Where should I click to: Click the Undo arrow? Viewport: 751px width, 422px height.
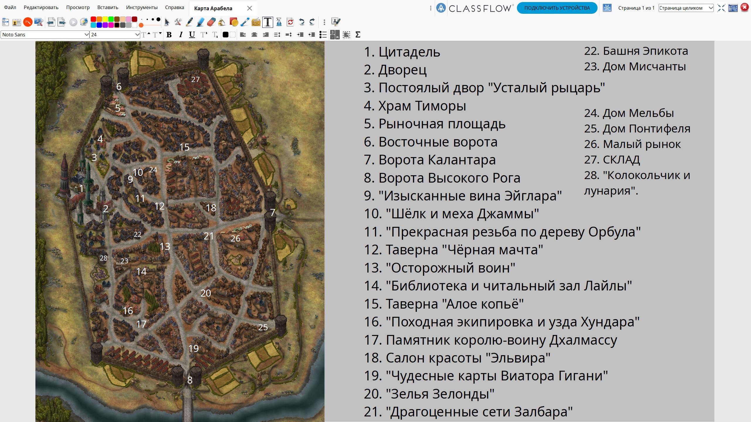[301, 22]
